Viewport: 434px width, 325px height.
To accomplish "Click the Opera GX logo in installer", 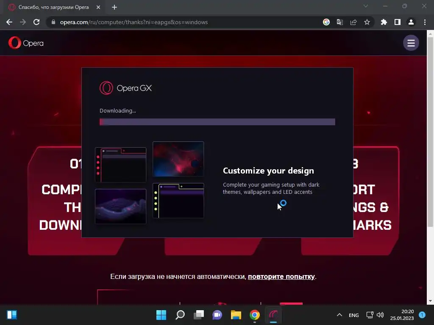I will tap(125, 88).
